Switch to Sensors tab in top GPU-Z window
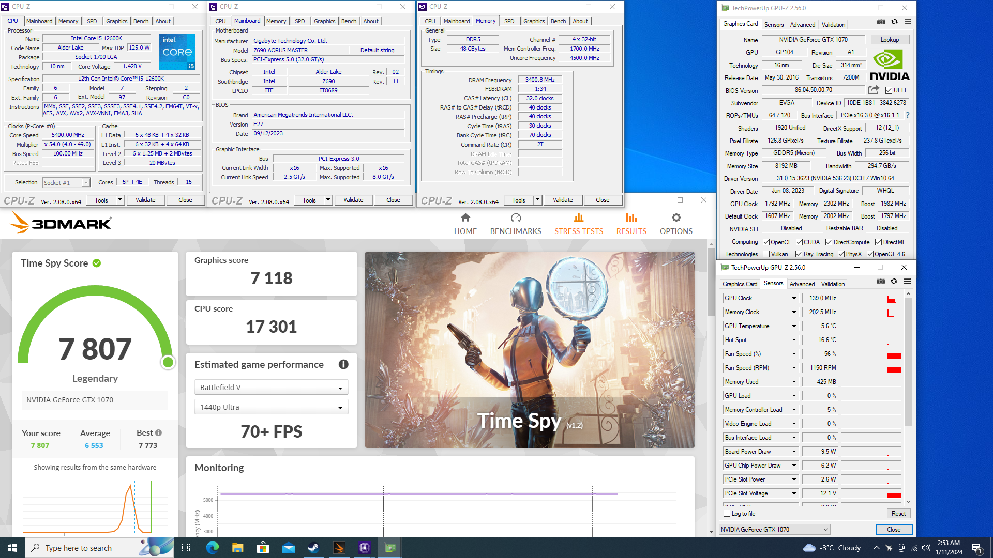Screen dimensions: 993x558 (x=774, y=25)
